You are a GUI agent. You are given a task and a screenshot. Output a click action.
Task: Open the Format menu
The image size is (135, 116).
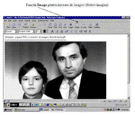click(27, 20)
